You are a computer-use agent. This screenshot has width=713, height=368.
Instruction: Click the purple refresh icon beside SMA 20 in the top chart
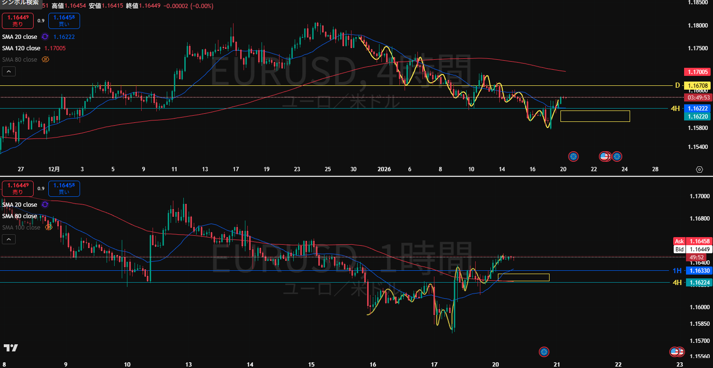tap(45, 37)
